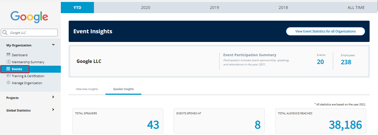Click the Events Spoken At card showing 8
The height and width of the screenshot is (135, 378).
point(219,121)
